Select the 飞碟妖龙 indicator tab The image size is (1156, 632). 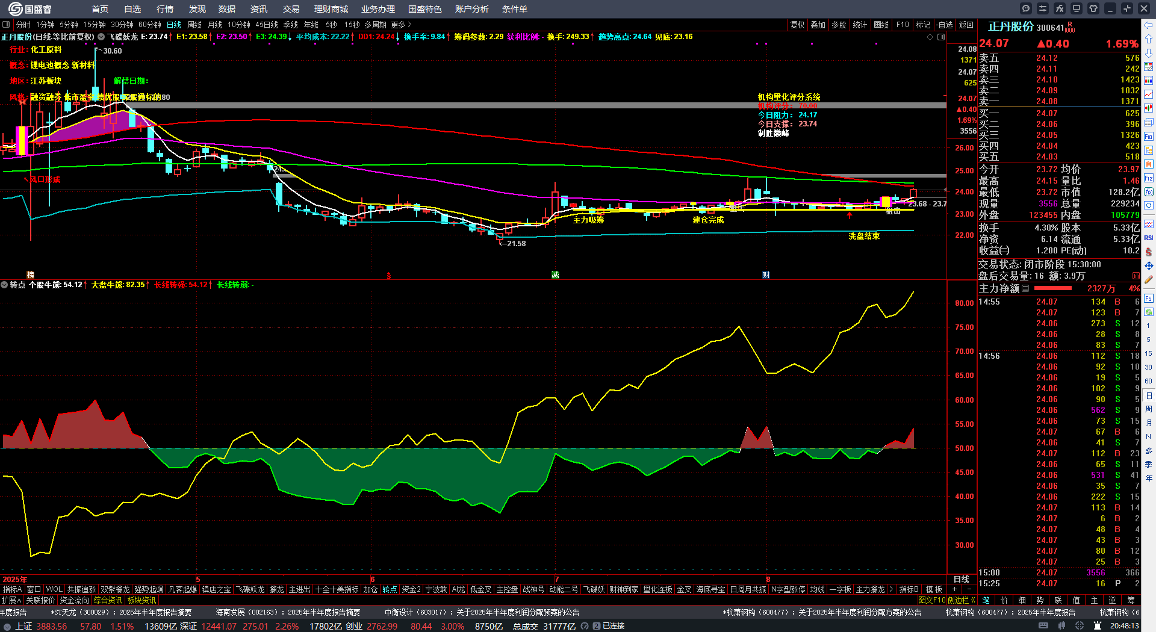(x=249, y=589)
